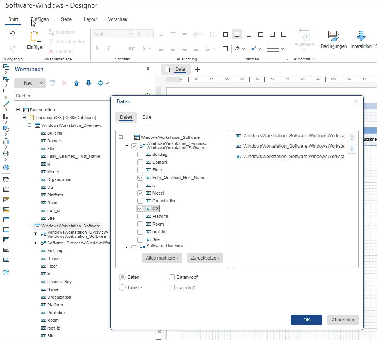The image size is (377, 340).
Task: Uncheck the Model checkbox
Action: (x=140, y=193)
